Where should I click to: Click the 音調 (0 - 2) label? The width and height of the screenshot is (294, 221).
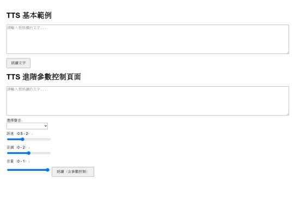(18, 147)
